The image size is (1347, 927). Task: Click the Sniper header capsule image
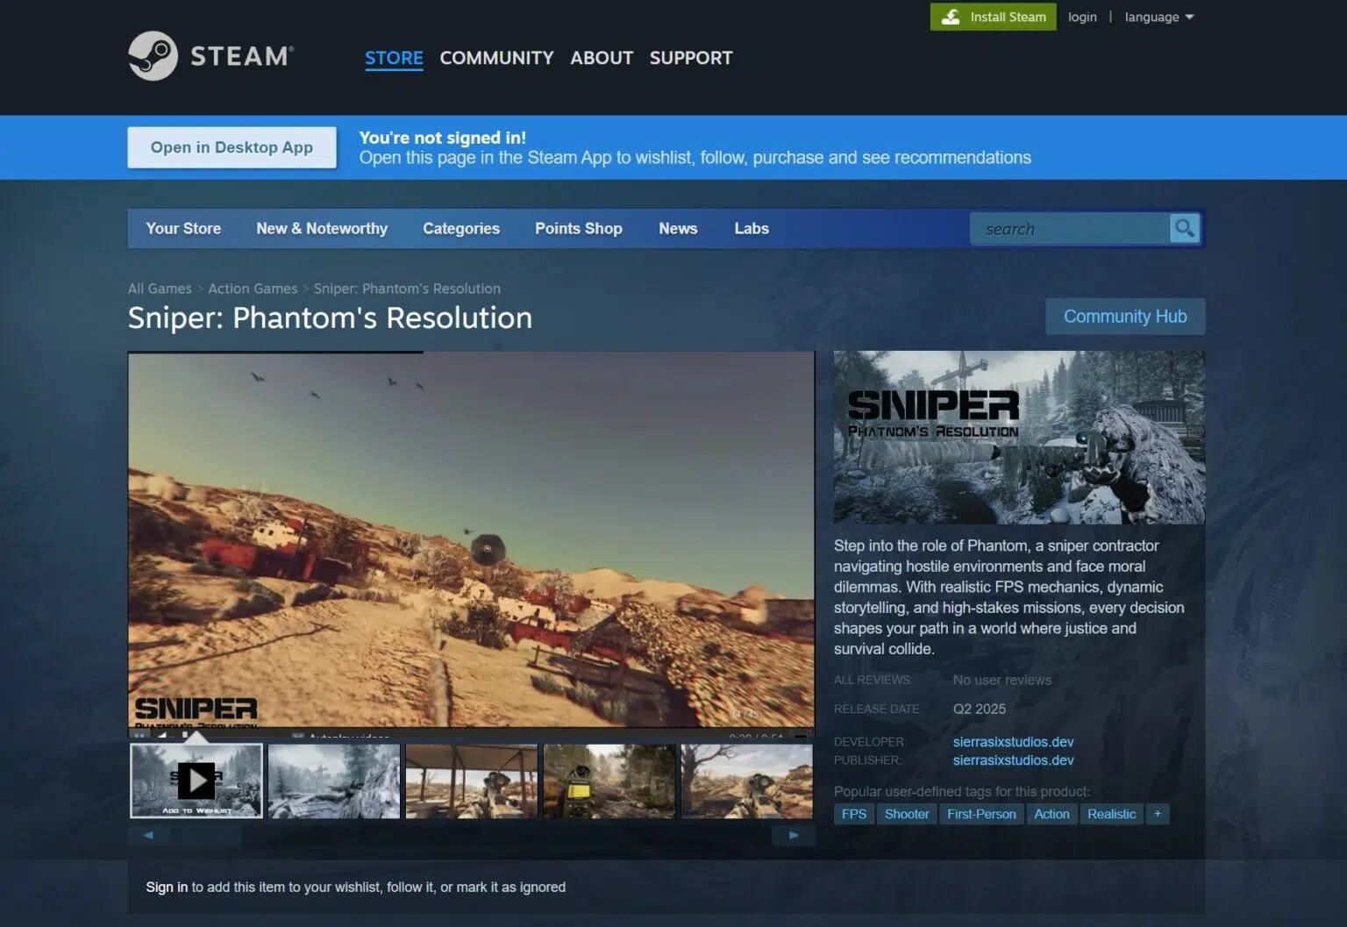point(1019,437)
